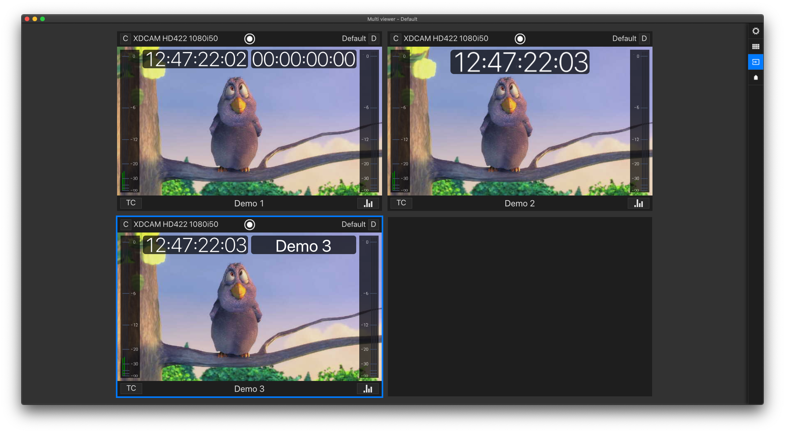This screenshot has height=433, width=785.
Task: Click the record button on Demo 1
Action: tap(250, 39)
